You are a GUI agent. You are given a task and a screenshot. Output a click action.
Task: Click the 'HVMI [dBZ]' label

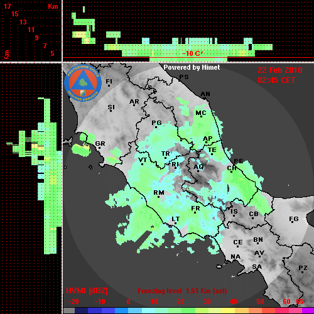(87, 291)
